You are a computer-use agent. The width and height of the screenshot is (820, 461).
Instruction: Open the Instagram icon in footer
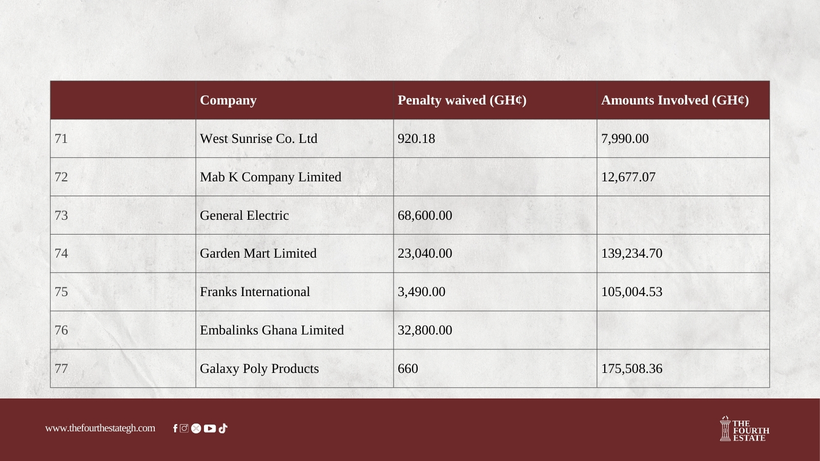pyautogui.click(x=184, y=428)
